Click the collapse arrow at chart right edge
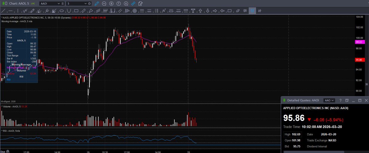Viewport: 369px width, 153px height. pyautogui.click(x=366, y=84)
